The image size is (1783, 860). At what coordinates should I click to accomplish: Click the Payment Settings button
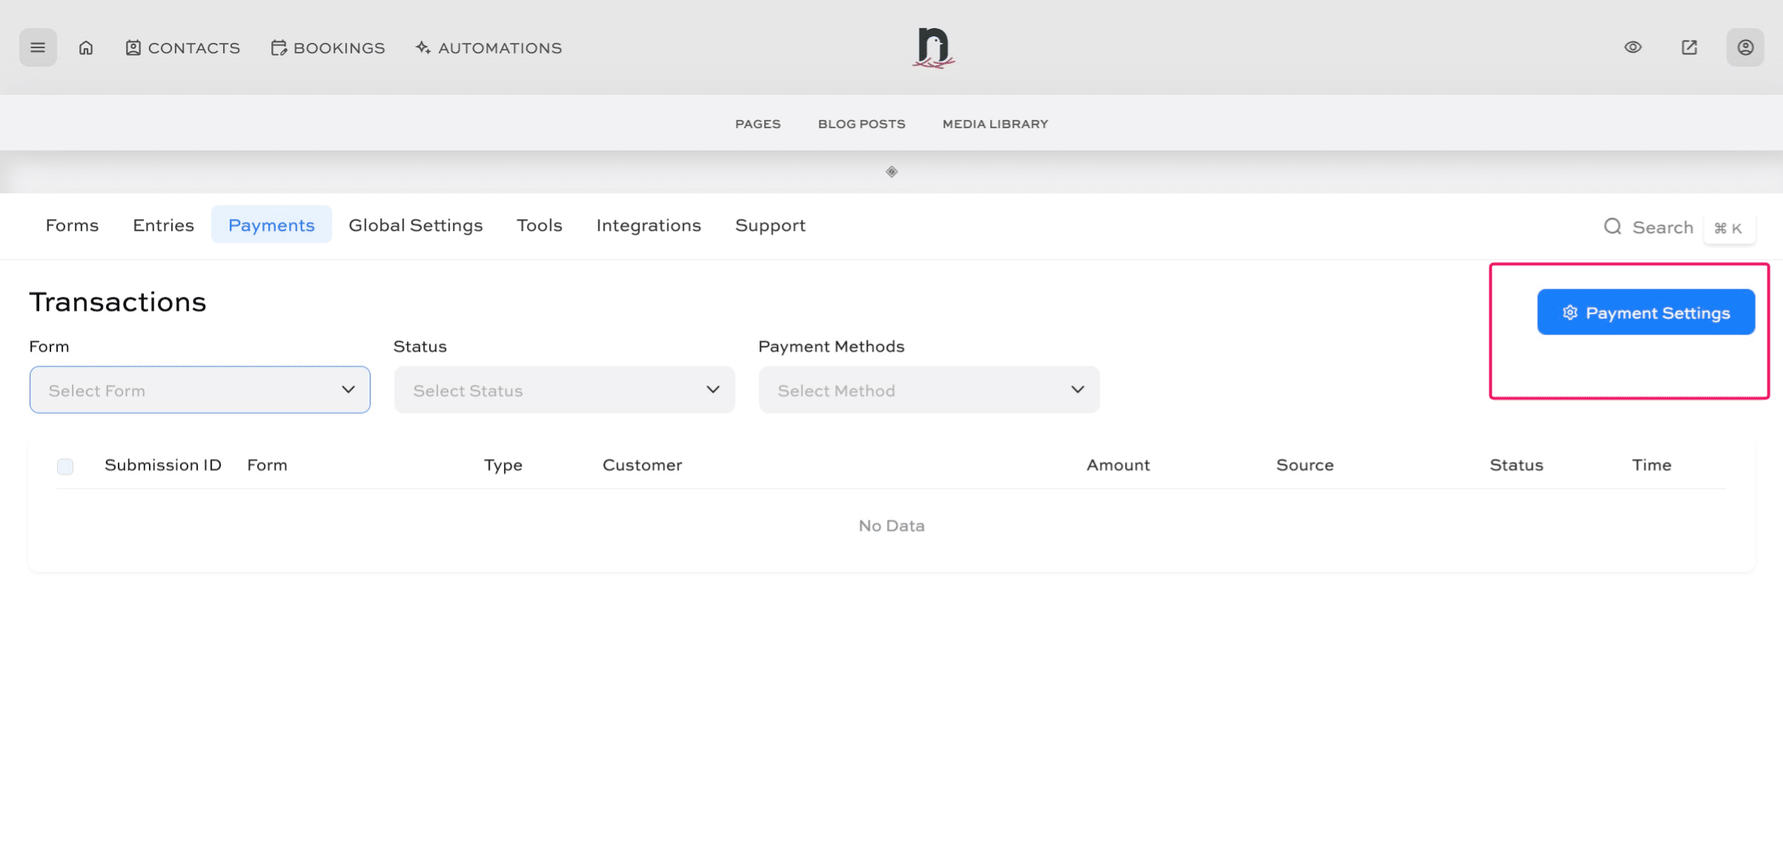[1646, 312]
